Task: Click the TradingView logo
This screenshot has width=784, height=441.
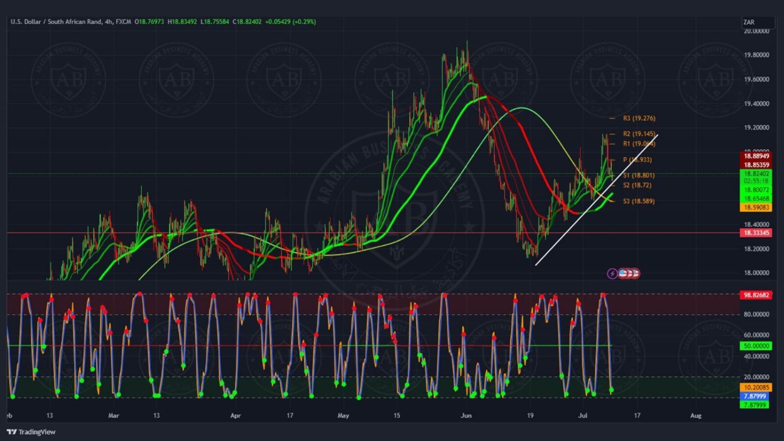Action: click(31, 432)
